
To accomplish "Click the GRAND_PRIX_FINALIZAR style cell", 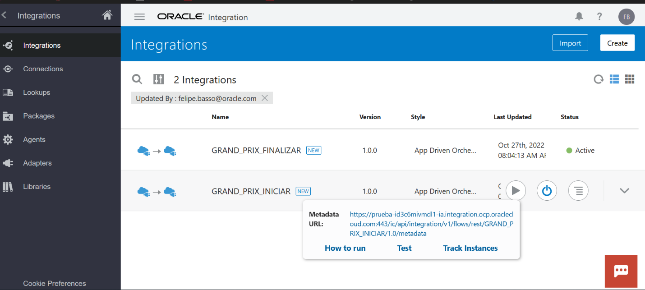I will pos(445,151).
